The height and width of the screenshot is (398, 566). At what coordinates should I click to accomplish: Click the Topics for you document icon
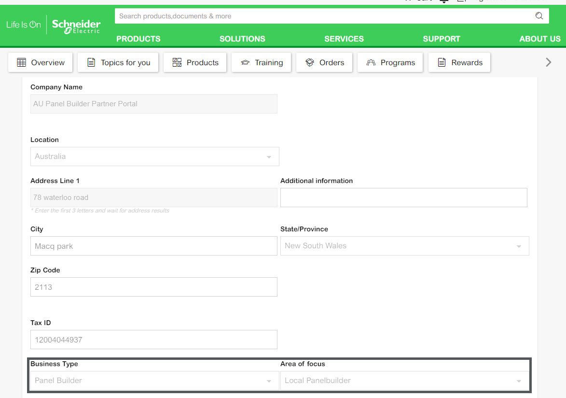click(x=91, y=62)
